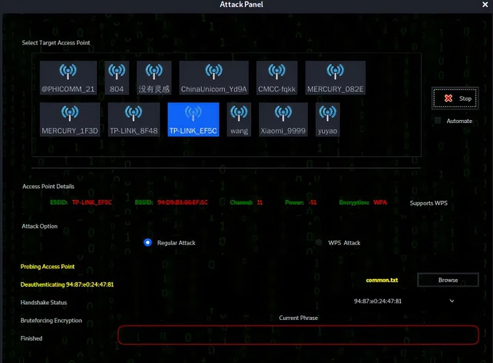Image resolution: width=493 pixels, height=363 pixels.
Task: Stop the running attack
Action: [455, 98]
